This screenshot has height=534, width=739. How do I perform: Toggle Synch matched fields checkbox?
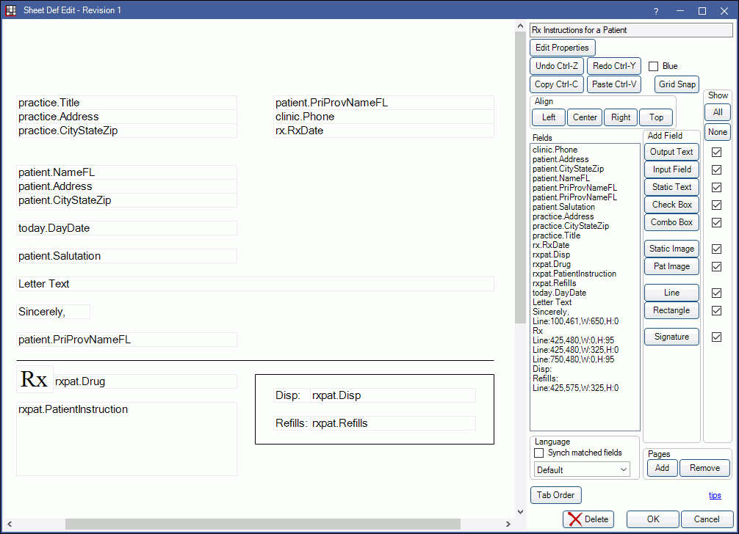pos(539,453)
